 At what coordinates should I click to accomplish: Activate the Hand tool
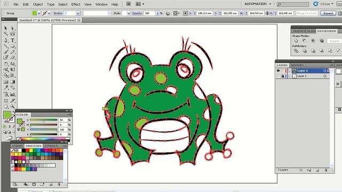6,107
